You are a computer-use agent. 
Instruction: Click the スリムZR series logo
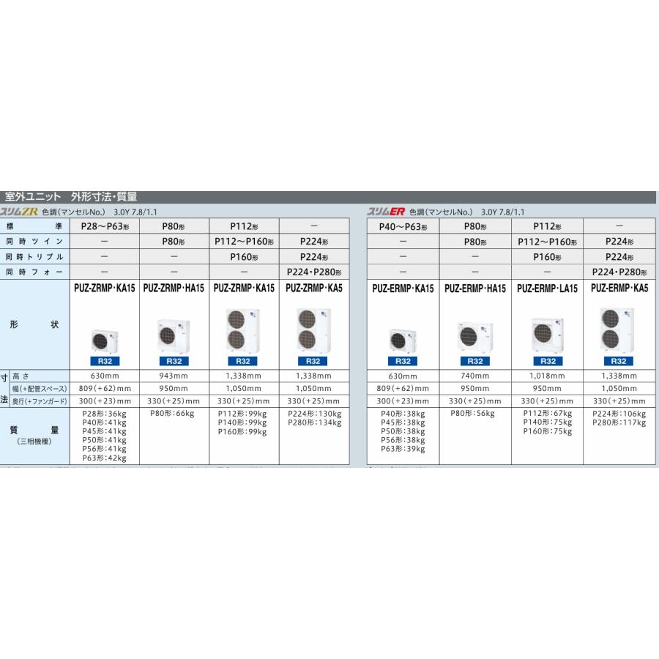(x=19, y=212)
